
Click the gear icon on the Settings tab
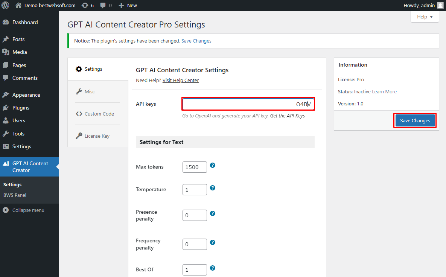79,69
